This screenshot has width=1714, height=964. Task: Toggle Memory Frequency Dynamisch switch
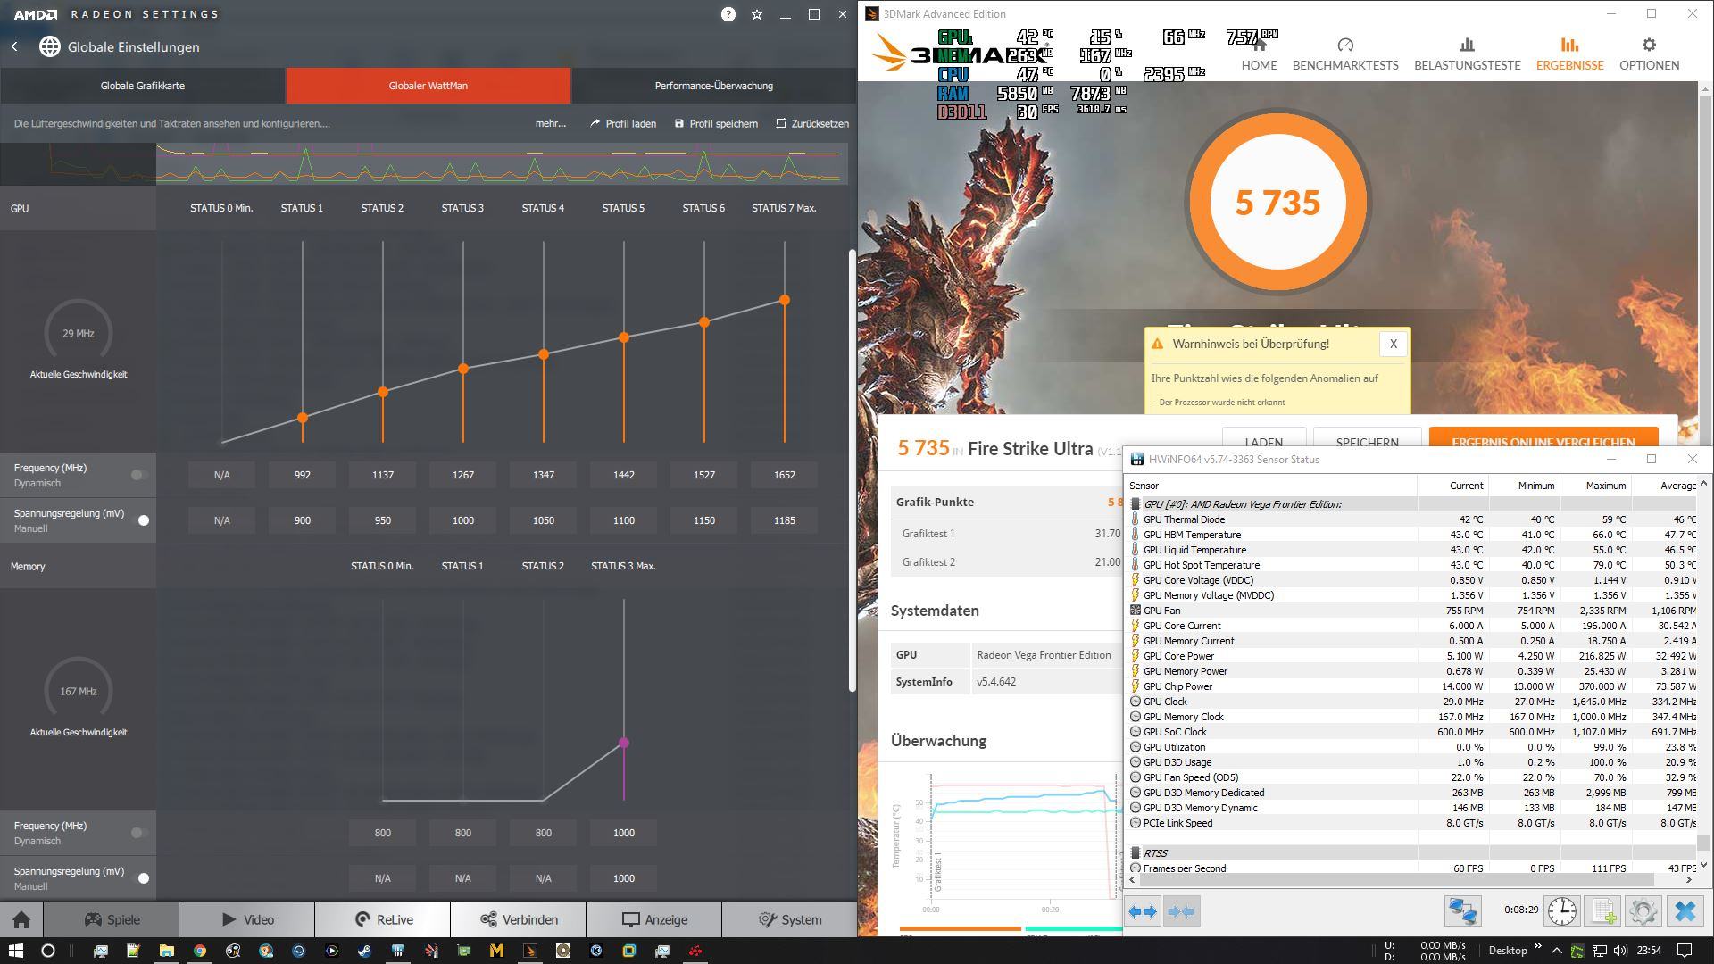139,833
